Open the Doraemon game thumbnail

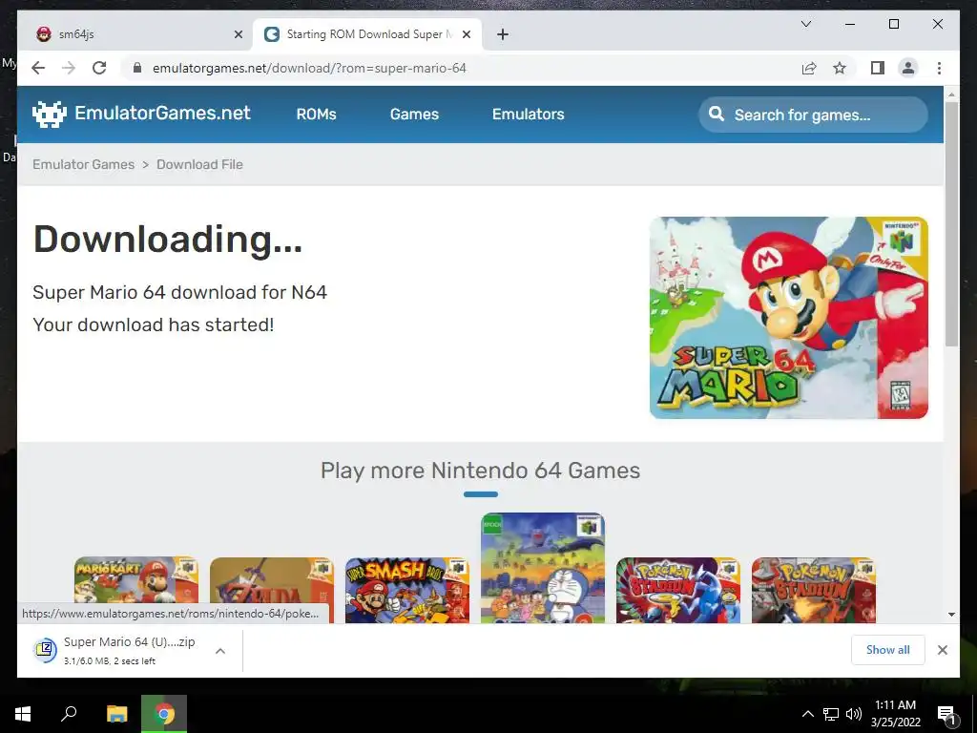point(543,568)
